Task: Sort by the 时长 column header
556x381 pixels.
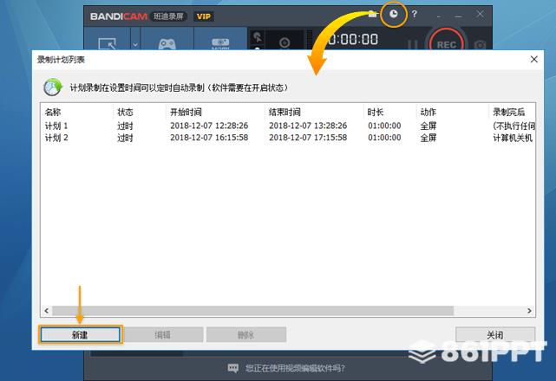Action: coord(376,113)
